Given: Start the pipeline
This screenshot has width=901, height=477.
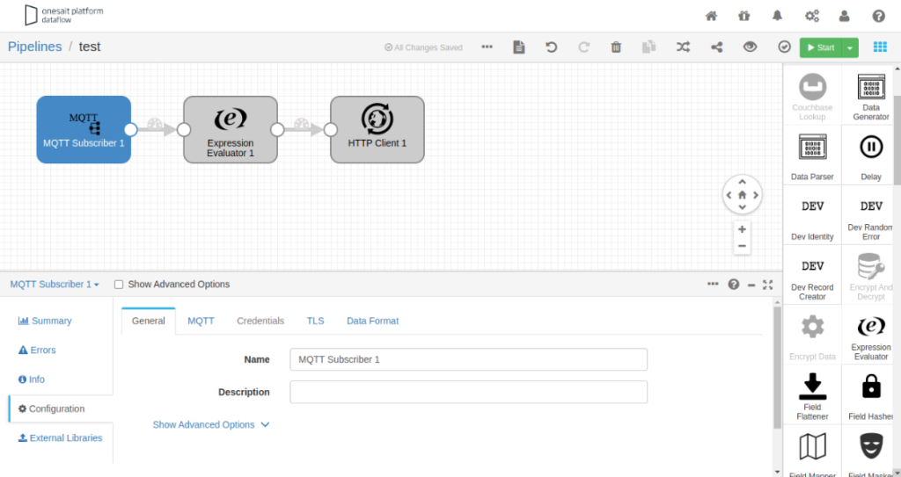Looking at the screenshot, I should coord(821,47).
